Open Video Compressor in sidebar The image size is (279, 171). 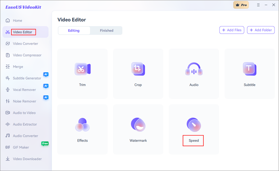pyautogui.click(x=27, y=55)
